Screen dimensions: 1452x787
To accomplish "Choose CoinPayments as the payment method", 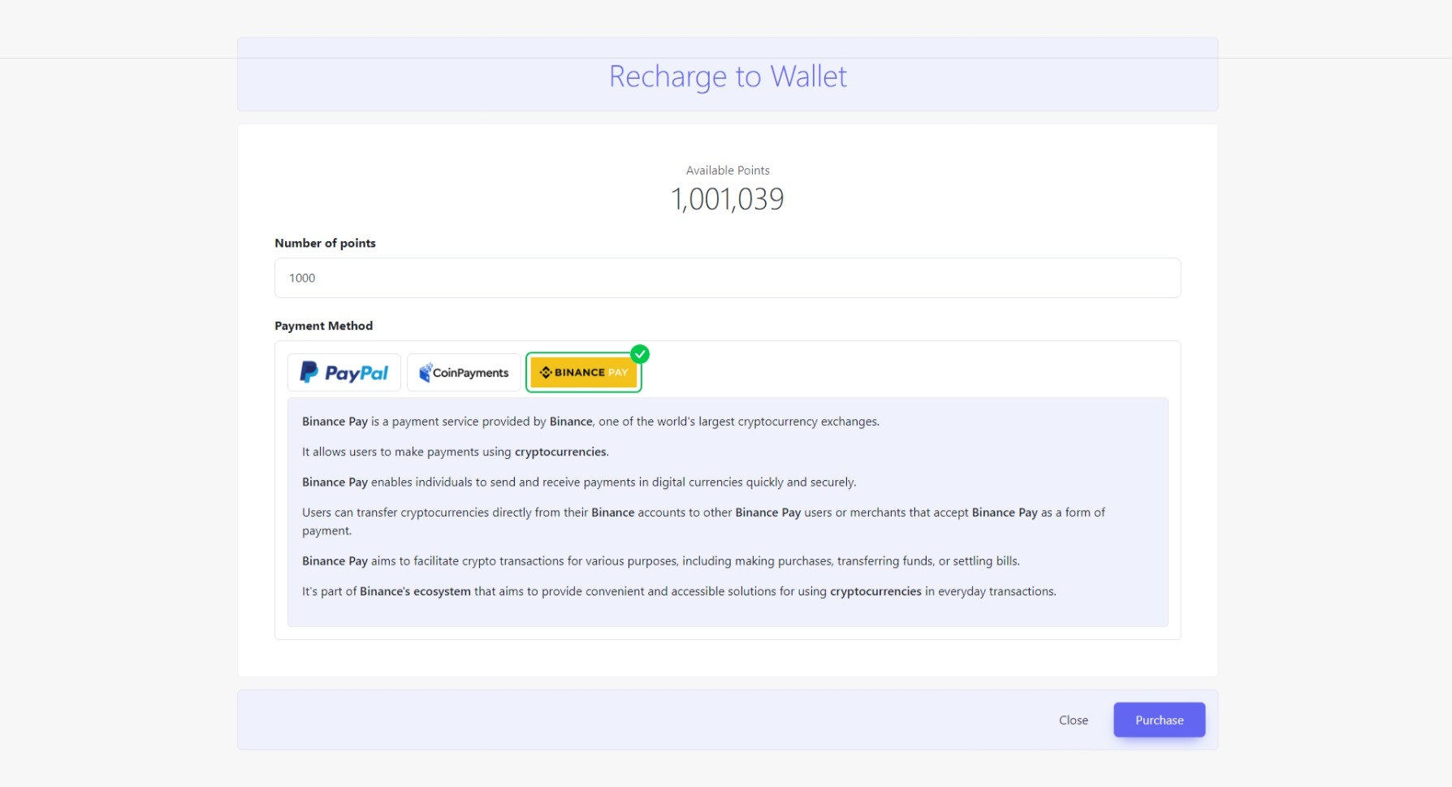I will pyautogui.click(x=463, y=372).
